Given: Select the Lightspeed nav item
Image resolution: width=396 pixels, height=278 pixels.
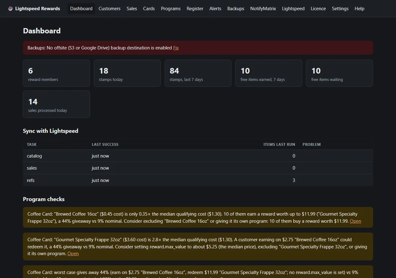Looking at the screenshot, I should click(293, 9).
